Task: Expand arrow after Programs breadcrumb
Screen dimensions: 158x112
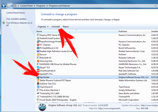Action: pyautogui.click(x=47, y=6)
